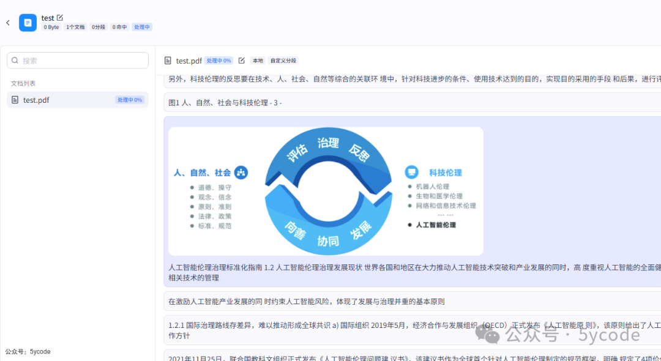Select segment starting 1.2.1 国际治理路线存差异
This screenshot has width=661, height=361.
point(413,330)
